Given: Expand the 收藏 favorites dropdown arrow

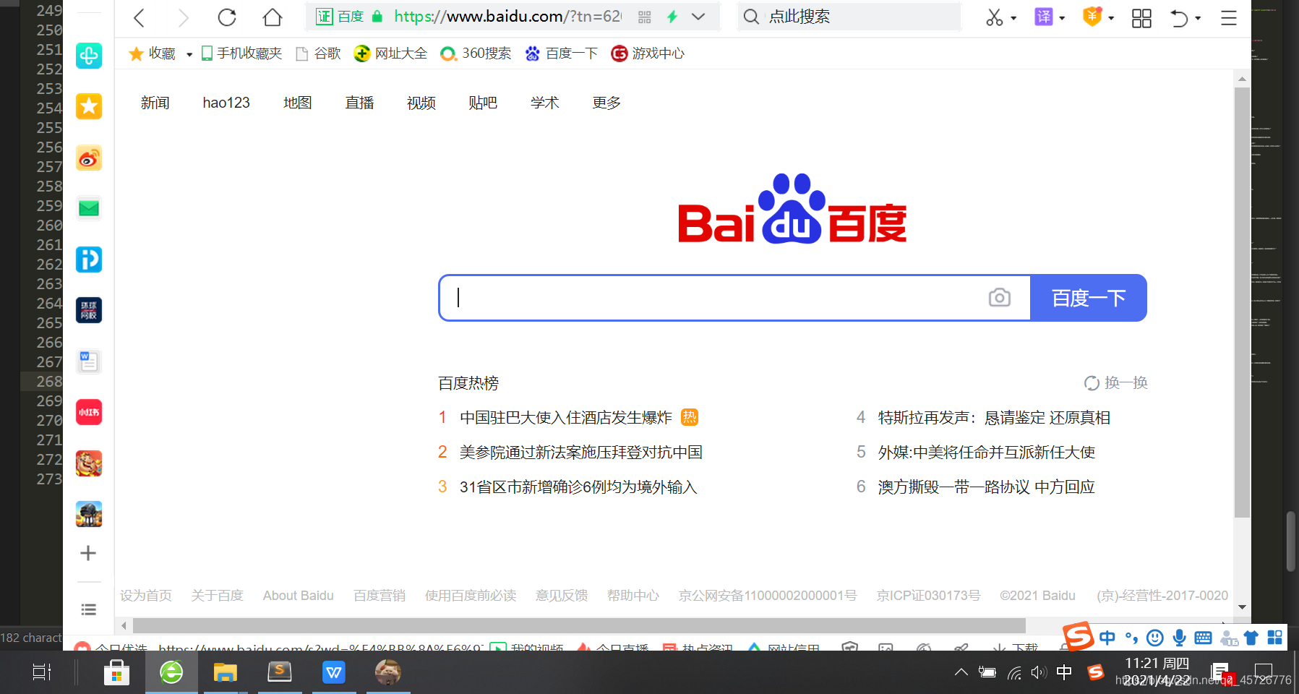Looking at the screenshot, I should (x=189, y=54).
